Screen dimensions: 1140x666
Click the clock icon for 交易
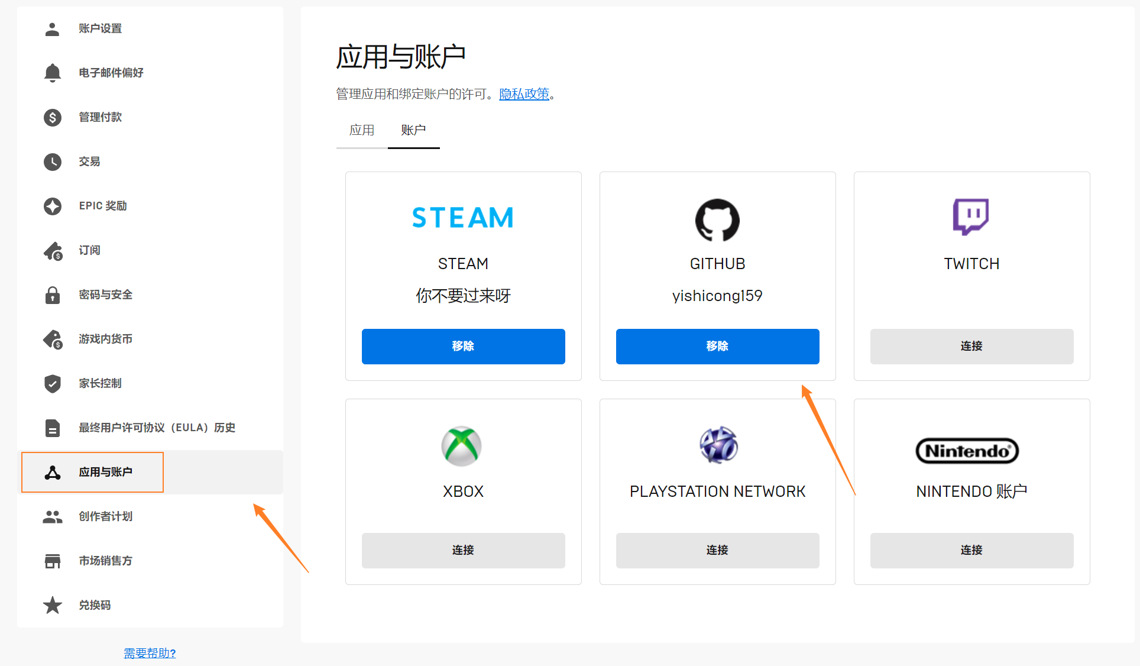(52, 161)
